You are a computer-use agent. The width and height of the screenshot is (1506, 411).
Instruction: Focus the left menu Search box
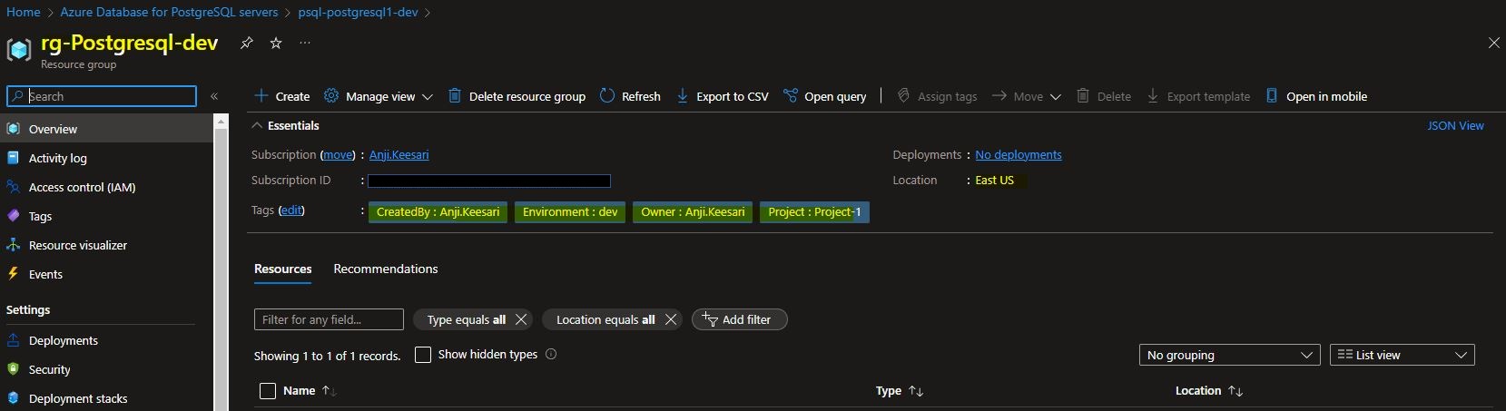[102, 96]
